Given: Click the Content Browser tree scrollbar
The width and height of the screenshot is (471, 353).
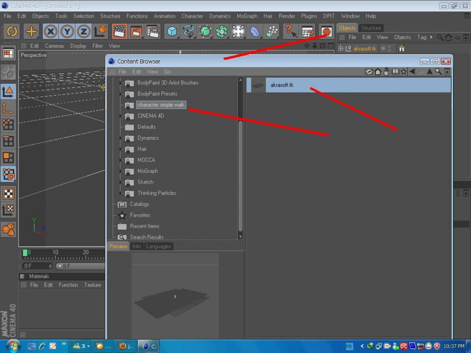Looking at the screenshot, I should coord(240,176).
